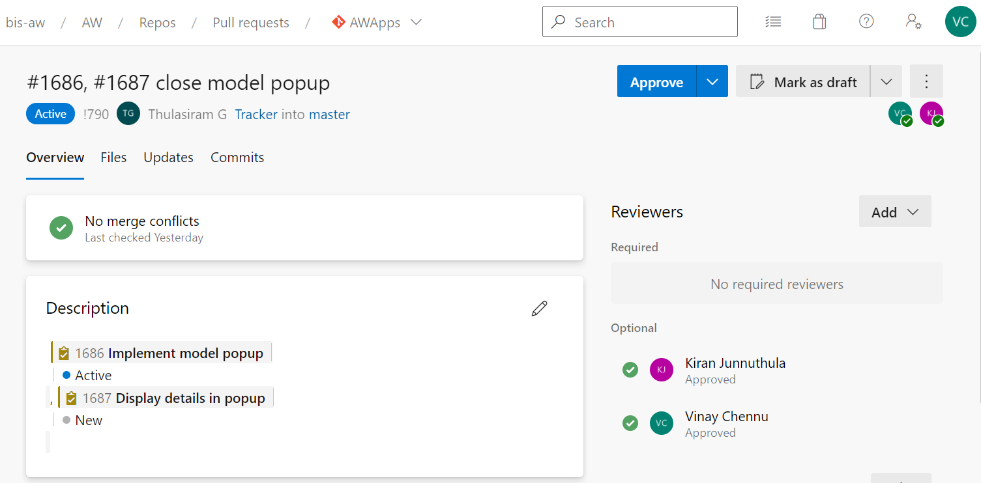
Task: Click Vinay Chennu's approved green check
Action: (630, 423)
